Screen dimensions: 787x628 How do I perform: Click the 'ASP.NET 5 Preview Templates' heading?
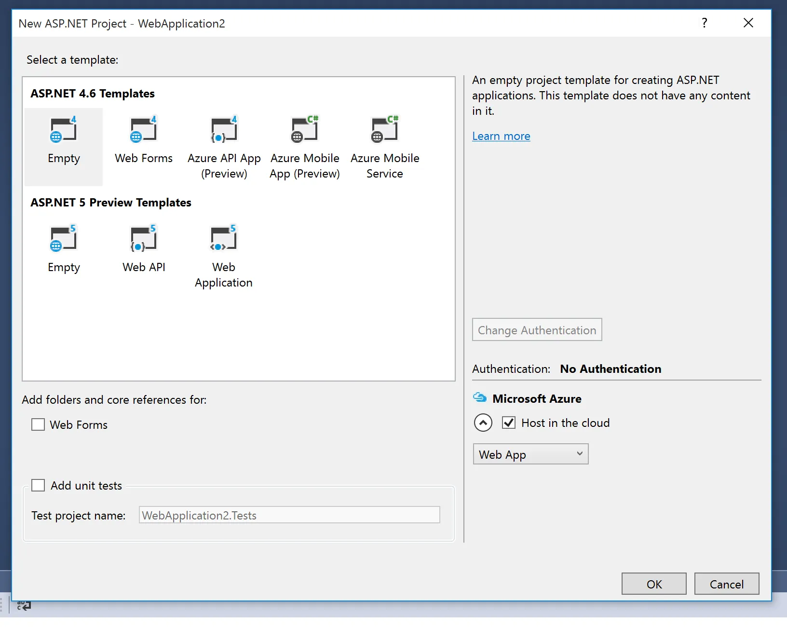pyautogui.click(x=111, y=203)
